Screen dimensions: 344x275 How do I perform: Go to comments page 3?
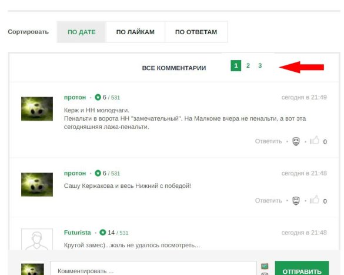pos(260,65)
